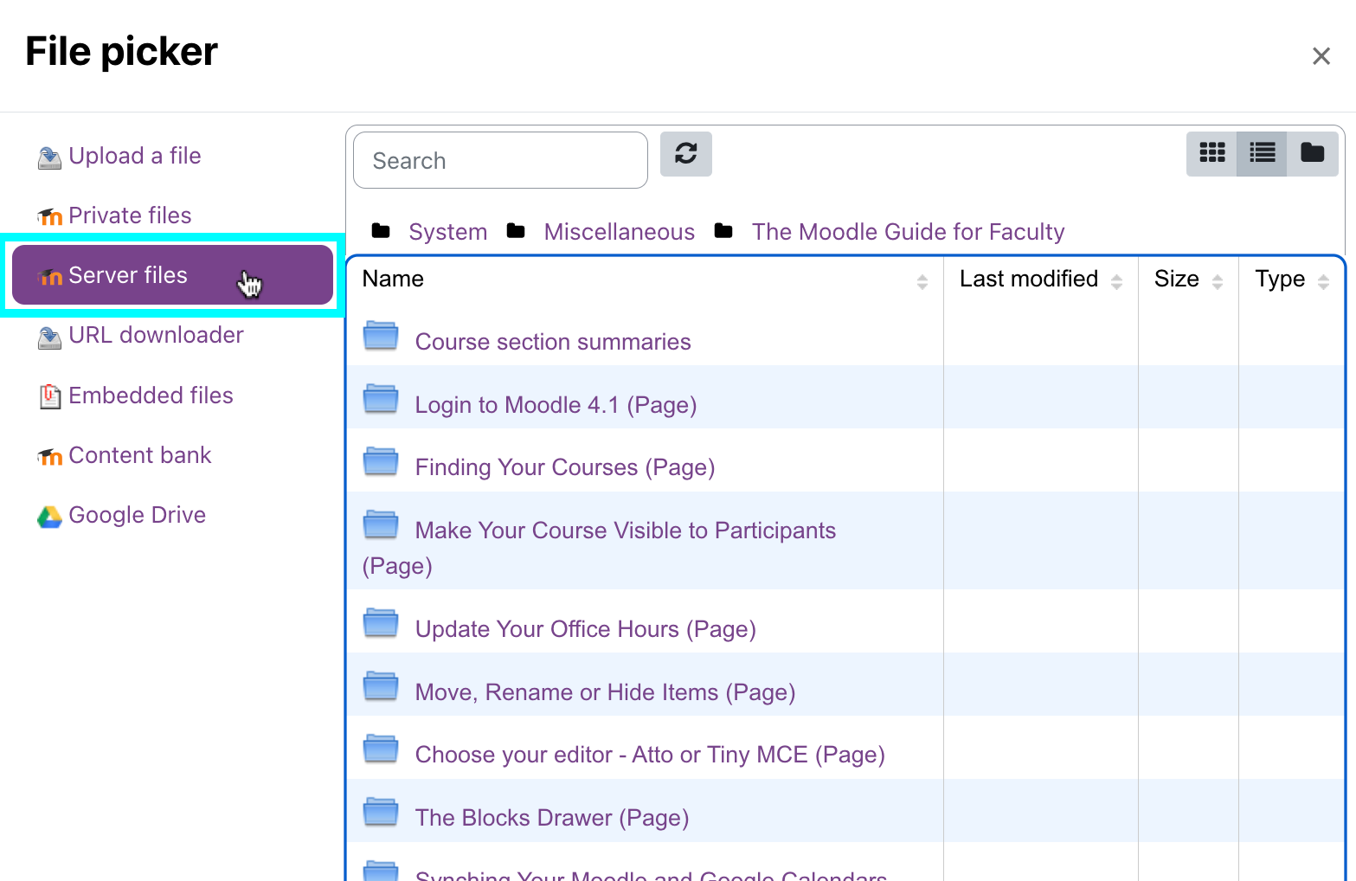Select the Server files repository
Image resolution: width=1356 pixels, height=881 pixels.
tap(172, 275)
